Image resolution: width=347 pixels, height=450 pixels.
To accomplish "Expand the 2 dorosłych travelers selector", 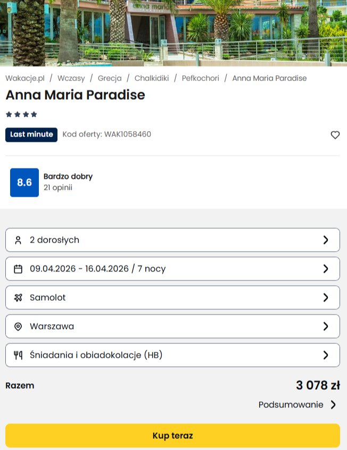I will pyautogui.click(x=172, y=240).
